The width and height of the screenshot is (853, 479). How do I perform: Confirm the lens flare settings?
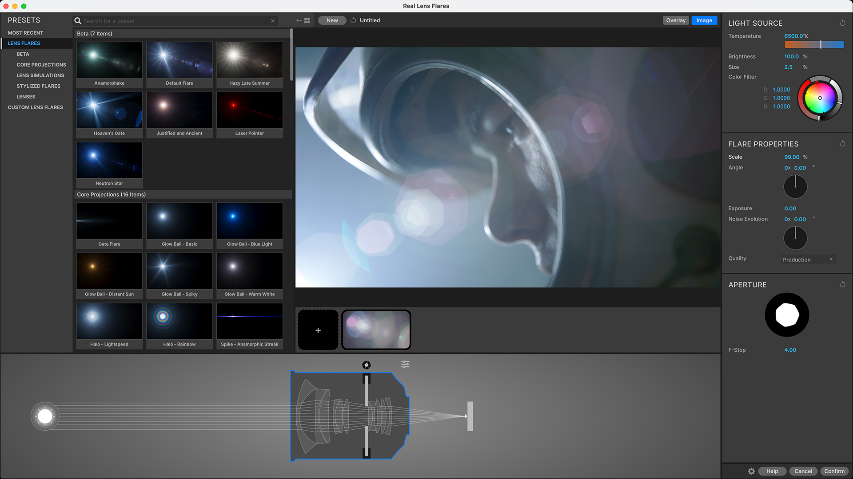(x=834, y=471)
